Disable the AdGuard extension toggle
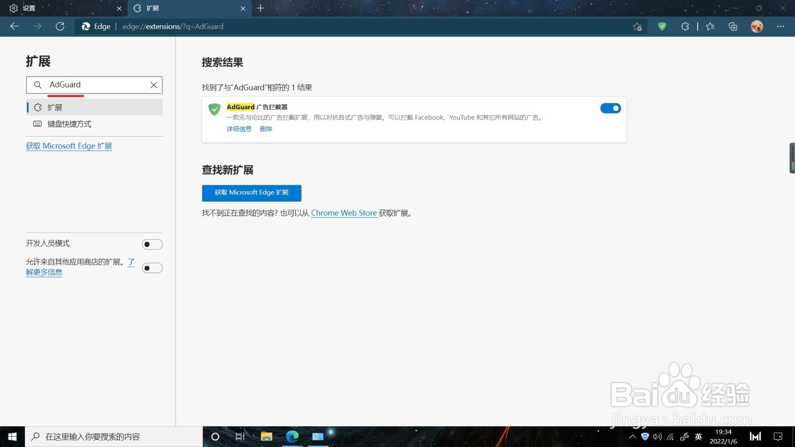 611,108
